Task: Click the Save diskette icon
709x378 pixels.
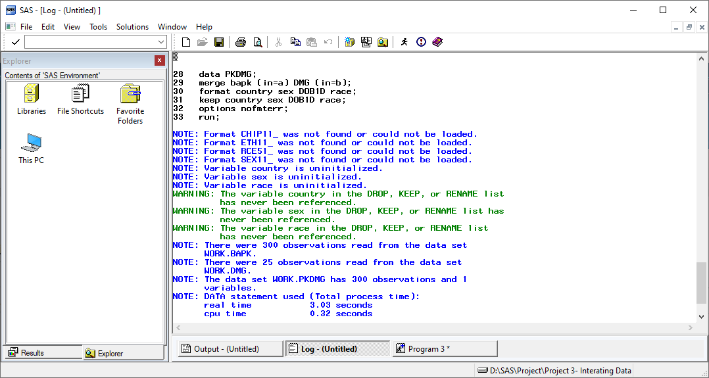Action: point(219,42)
